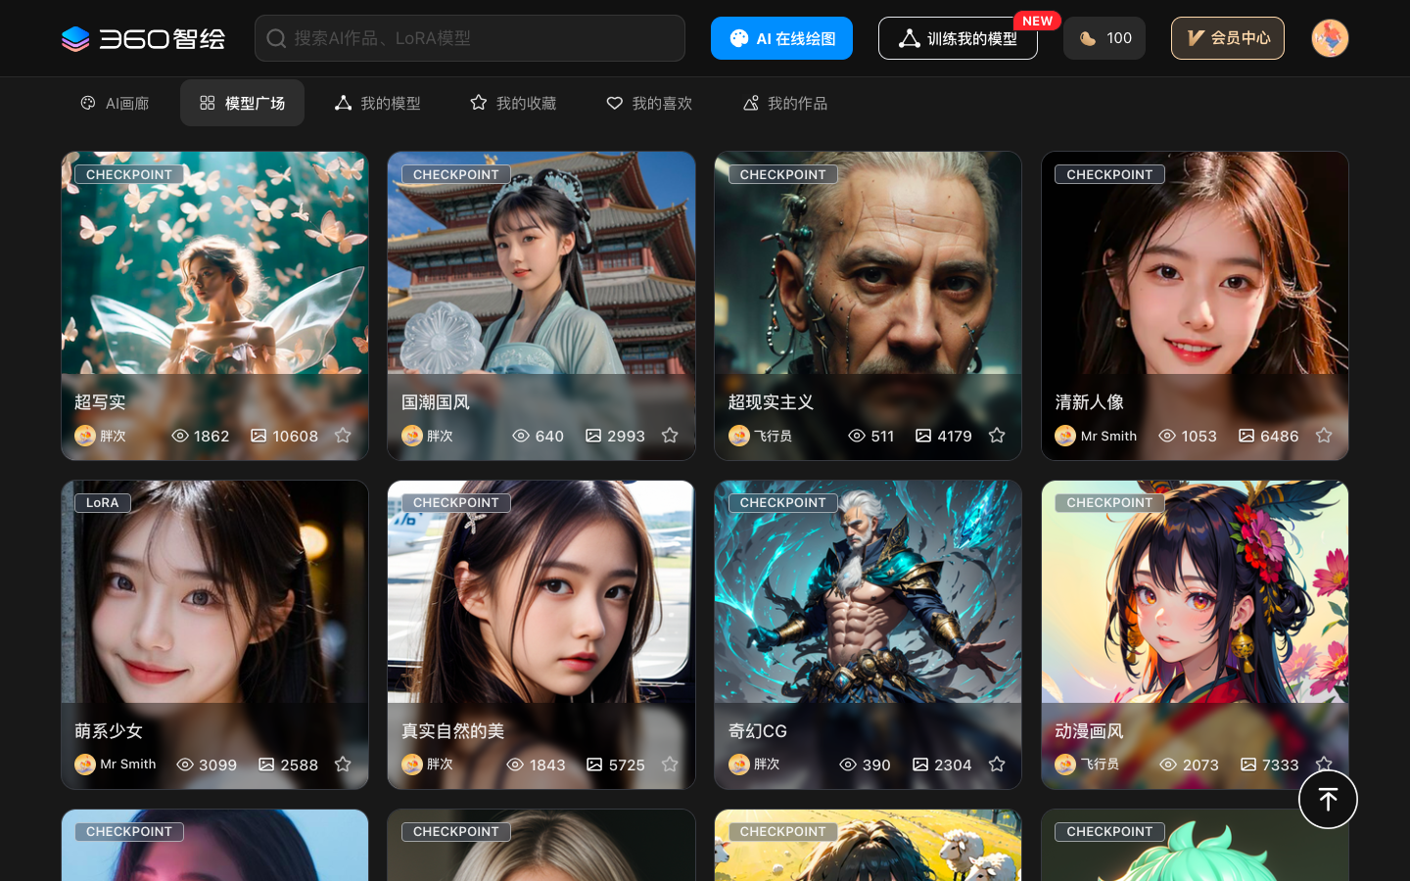Open 会员中心 membership center
The image size is (1410, 881).
click(1228, 38)
